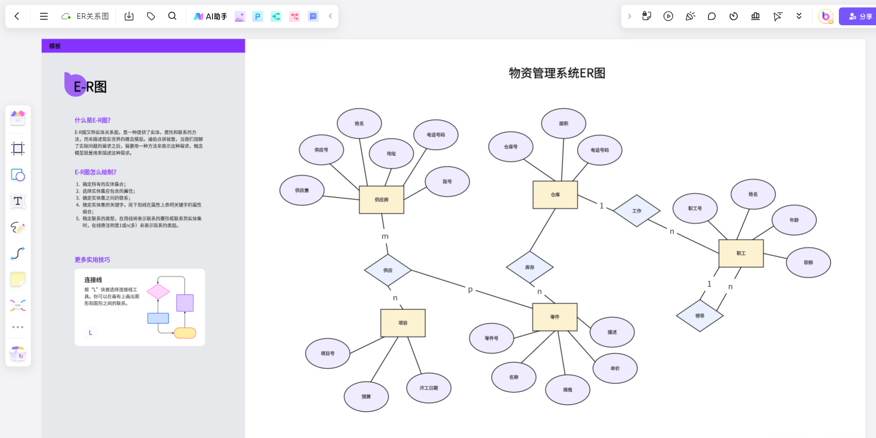The image size is (876, 438).
Task: Open the timer tool
Action: (734, 16)
